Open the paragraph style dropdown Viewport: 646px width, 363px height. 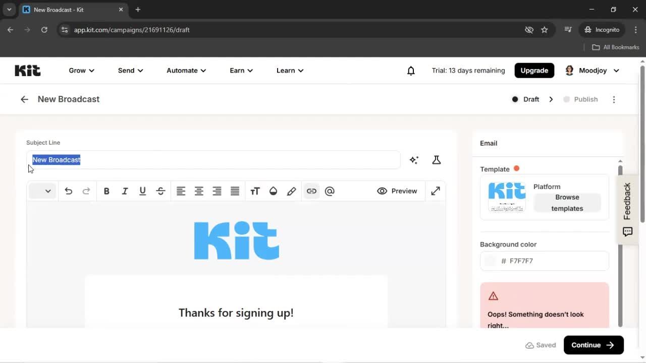pos(42,191)
